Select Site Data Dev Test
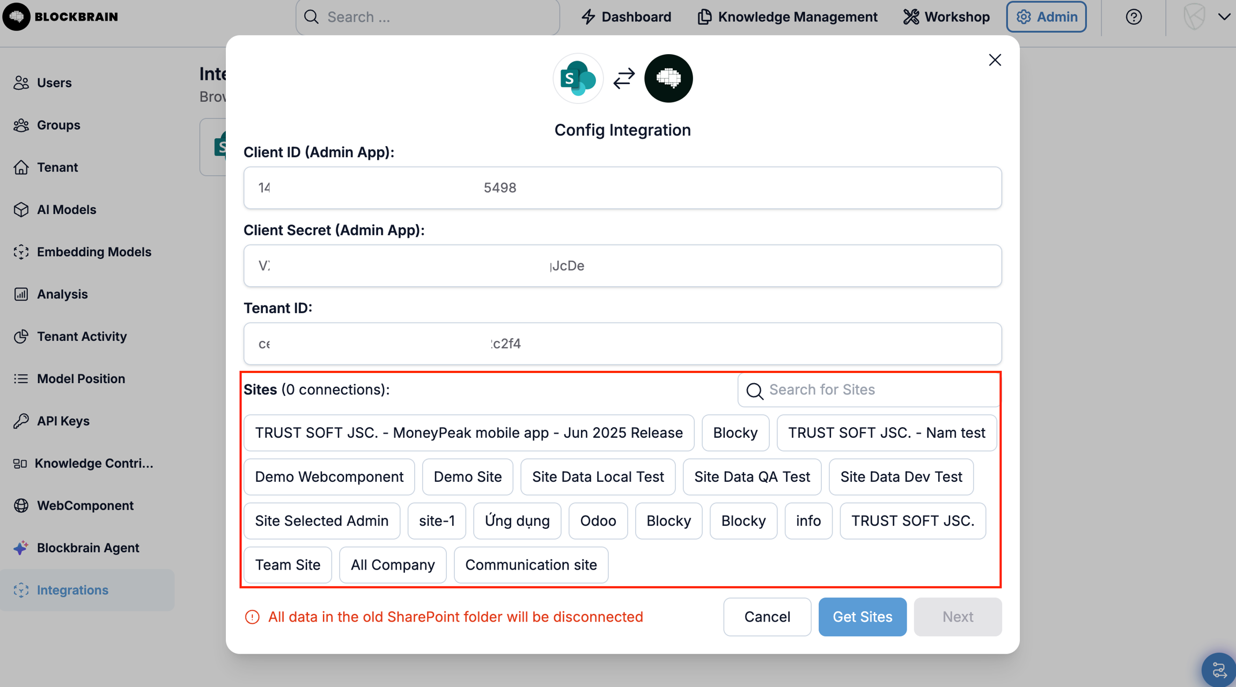 pos(901,477)
